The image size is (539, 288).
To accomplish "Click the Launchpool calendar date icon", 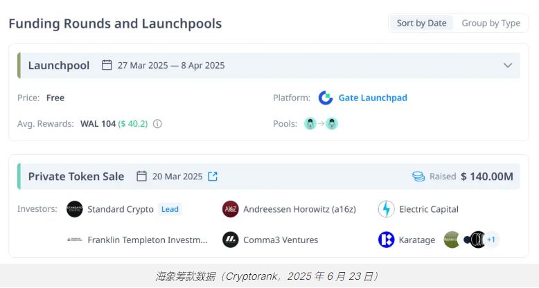I will coord(107,66).
